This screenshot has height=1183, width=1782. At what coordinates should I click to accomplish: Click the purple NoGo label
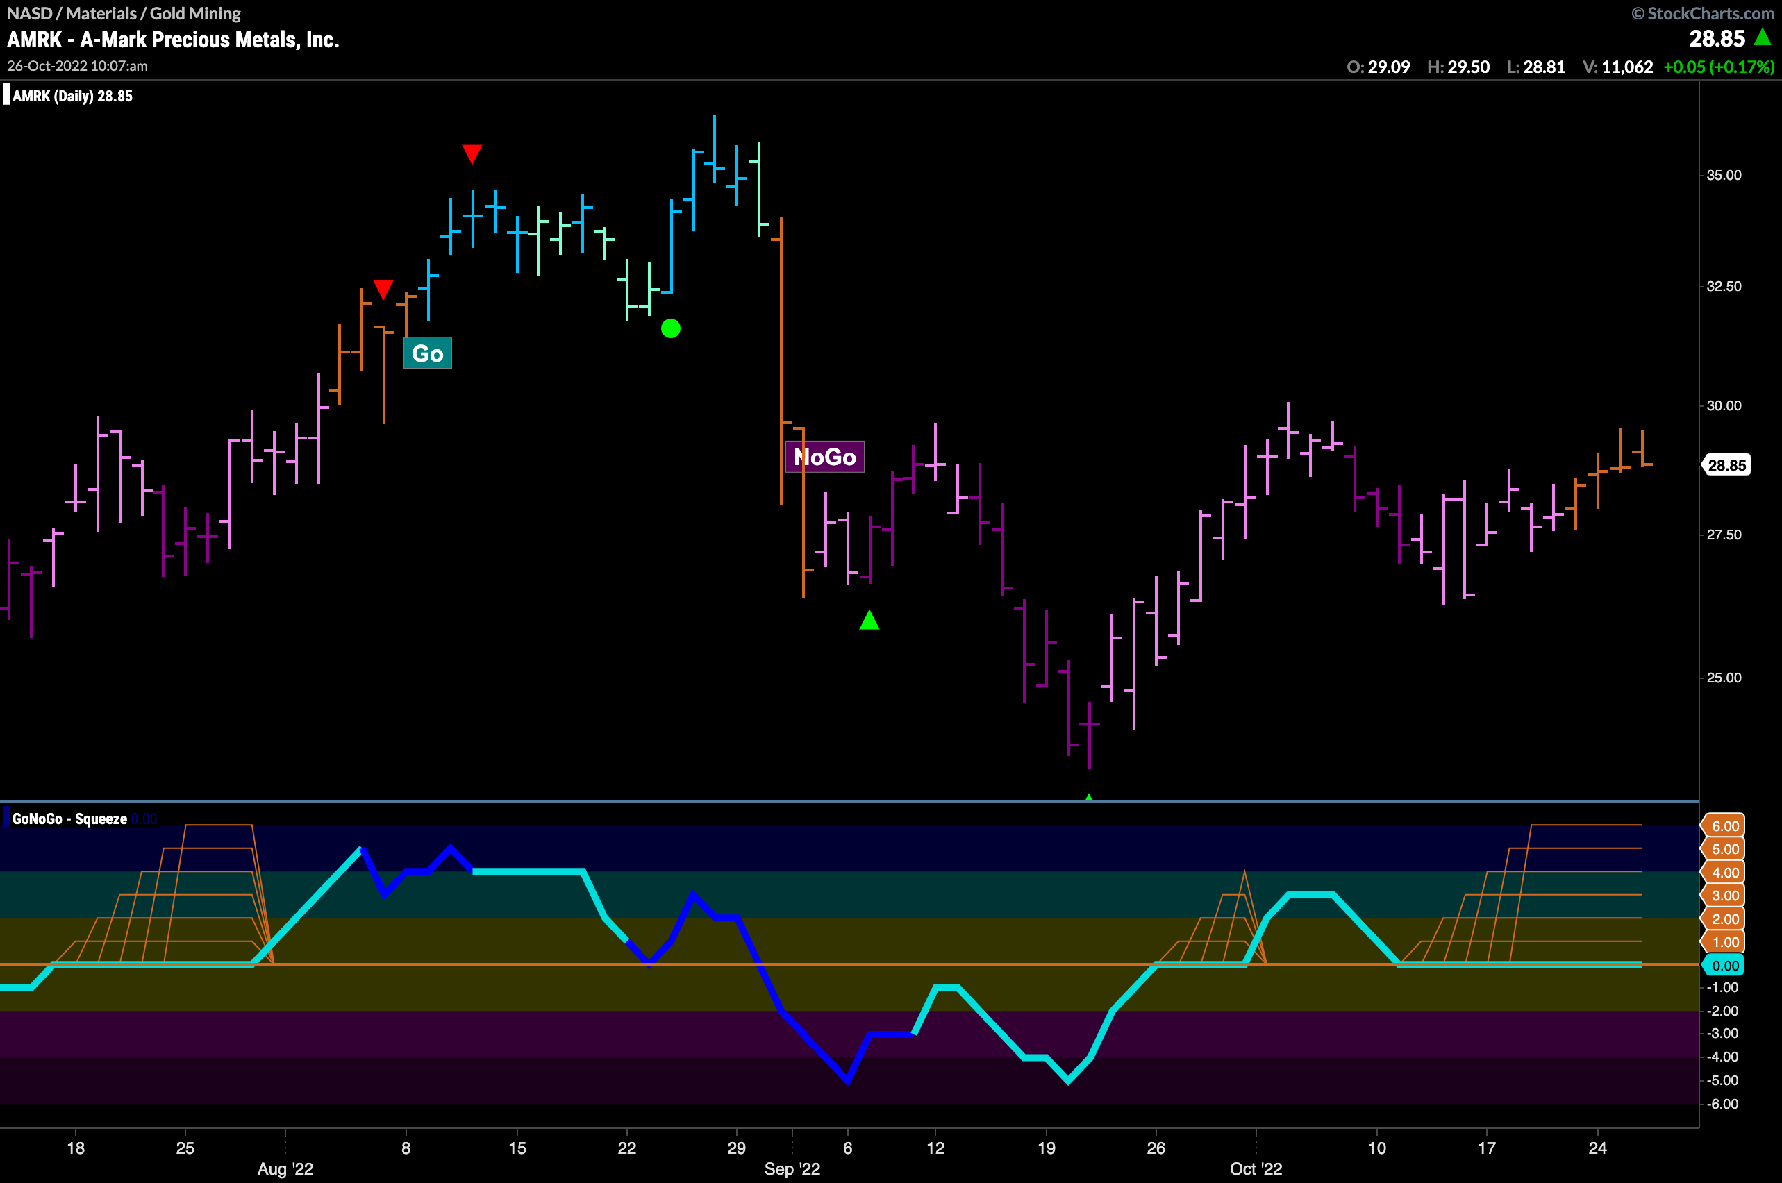(824, 456)
